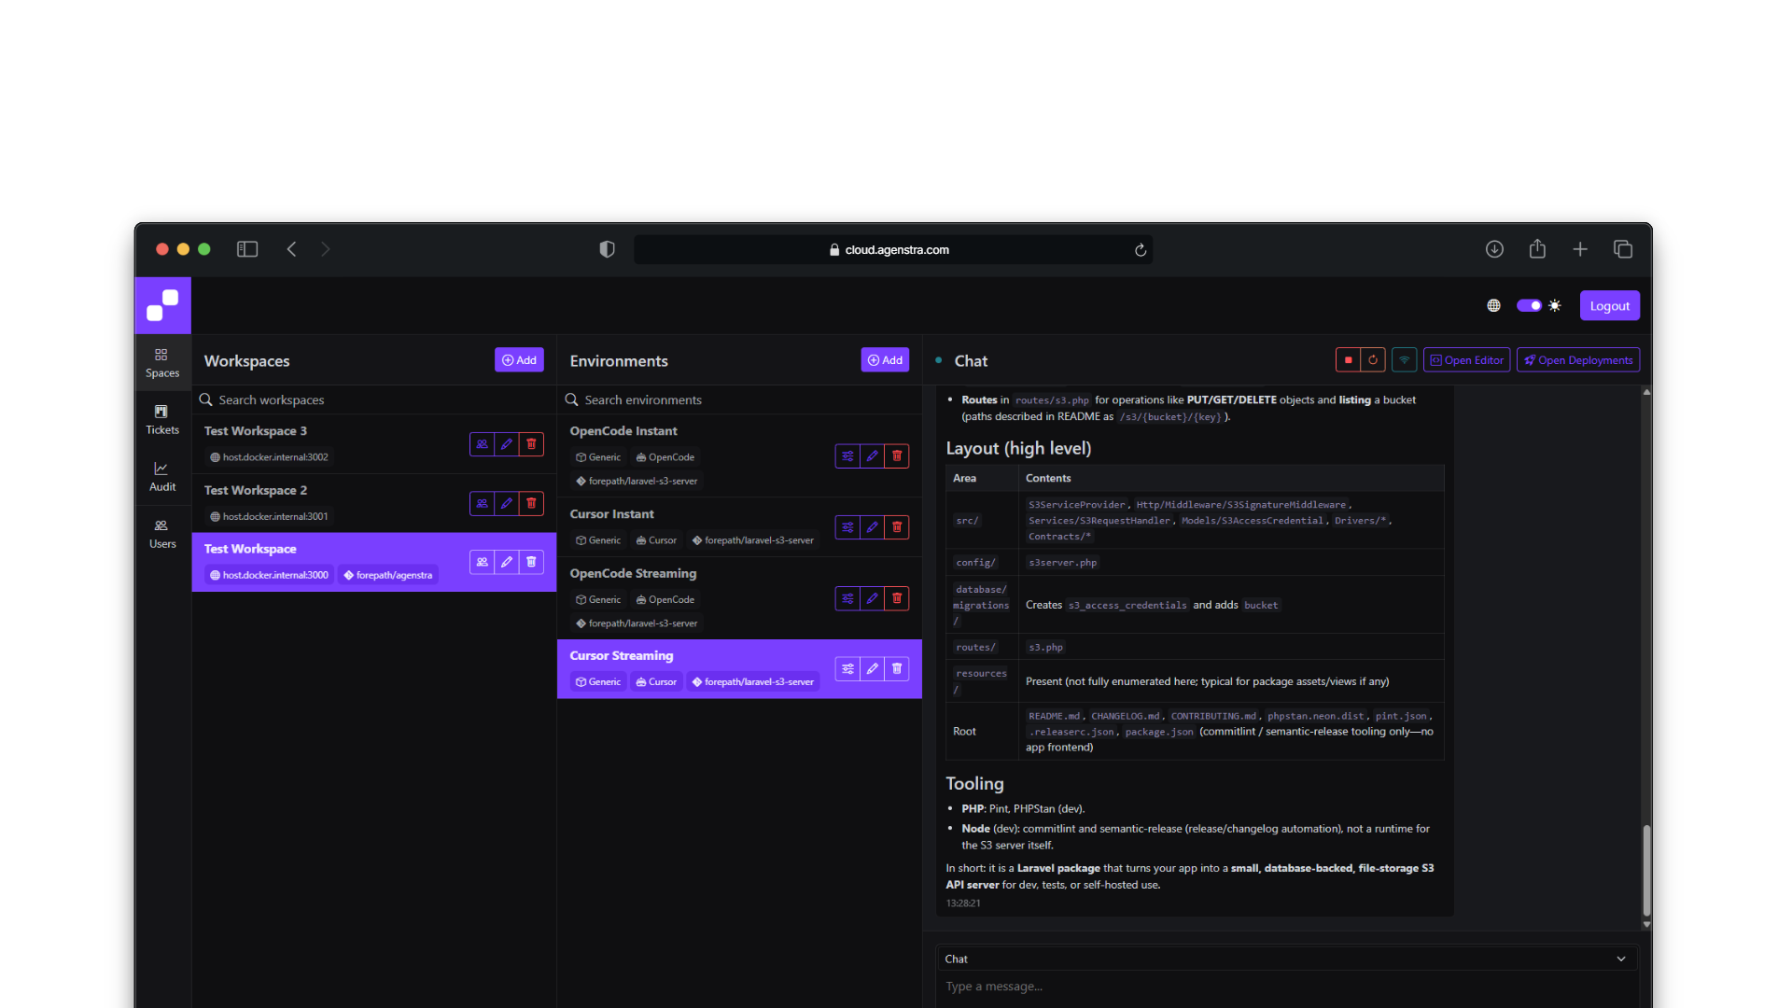Click the chat vertical scrollbar thumb
This screenshot has width=1792, height=1008.
pos(1646,870)
